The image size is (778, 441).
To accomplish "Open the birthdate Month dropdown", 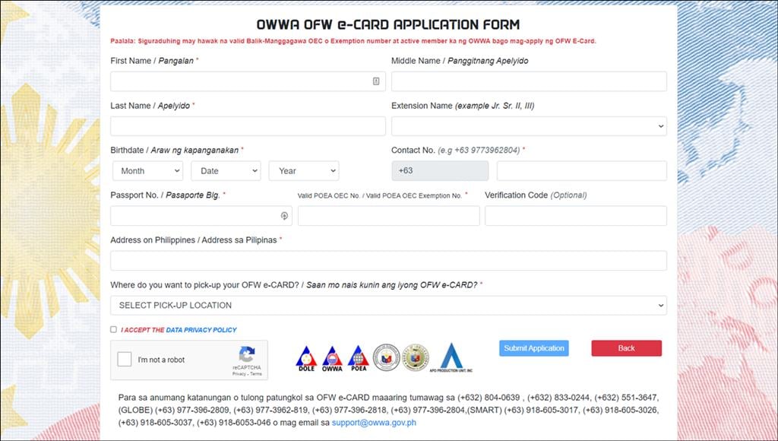I will coord(148,171).
